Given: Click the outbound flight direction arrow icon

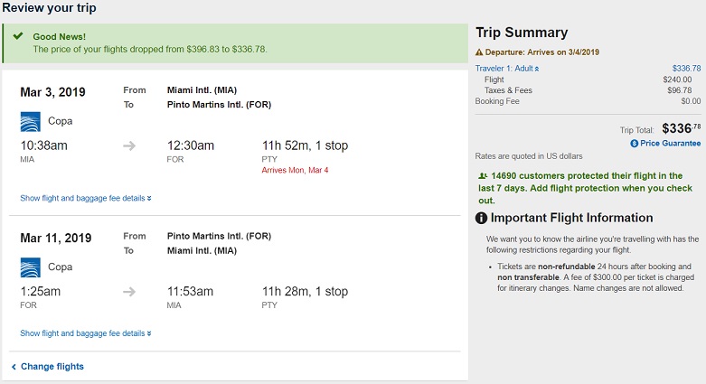Looking at the screenshot, I should (x=129, y=145).
